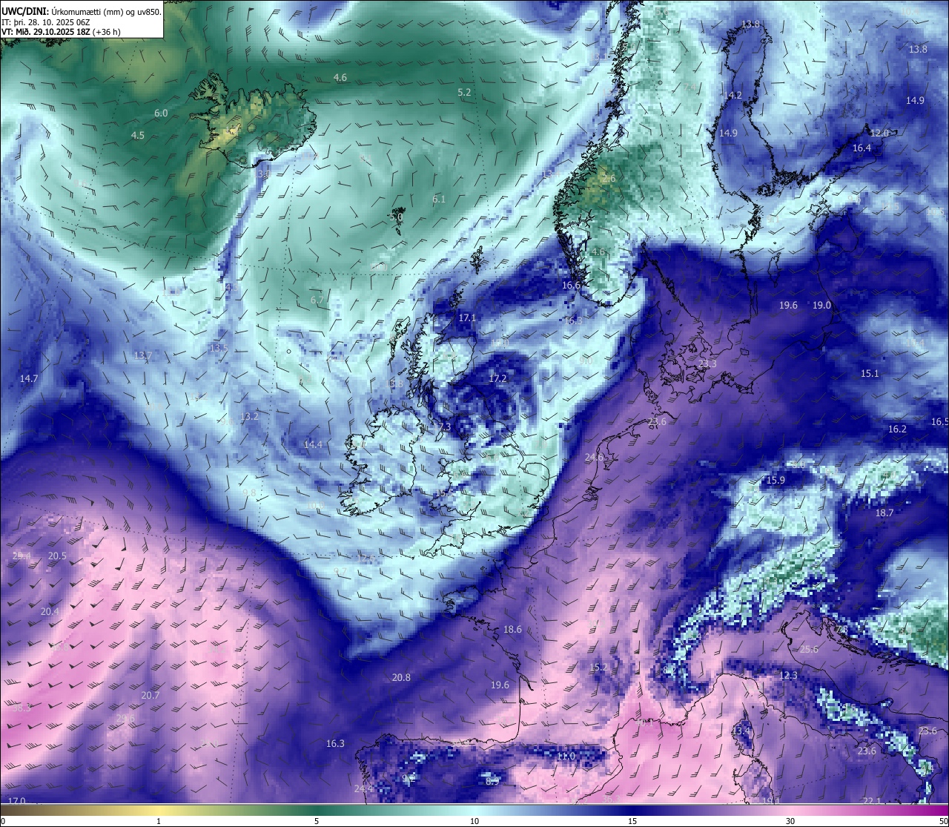Image resolution: width=949 pixels, height=827 pixels.
Task: Click the 20.8 value label
Action: coord(401,678)
